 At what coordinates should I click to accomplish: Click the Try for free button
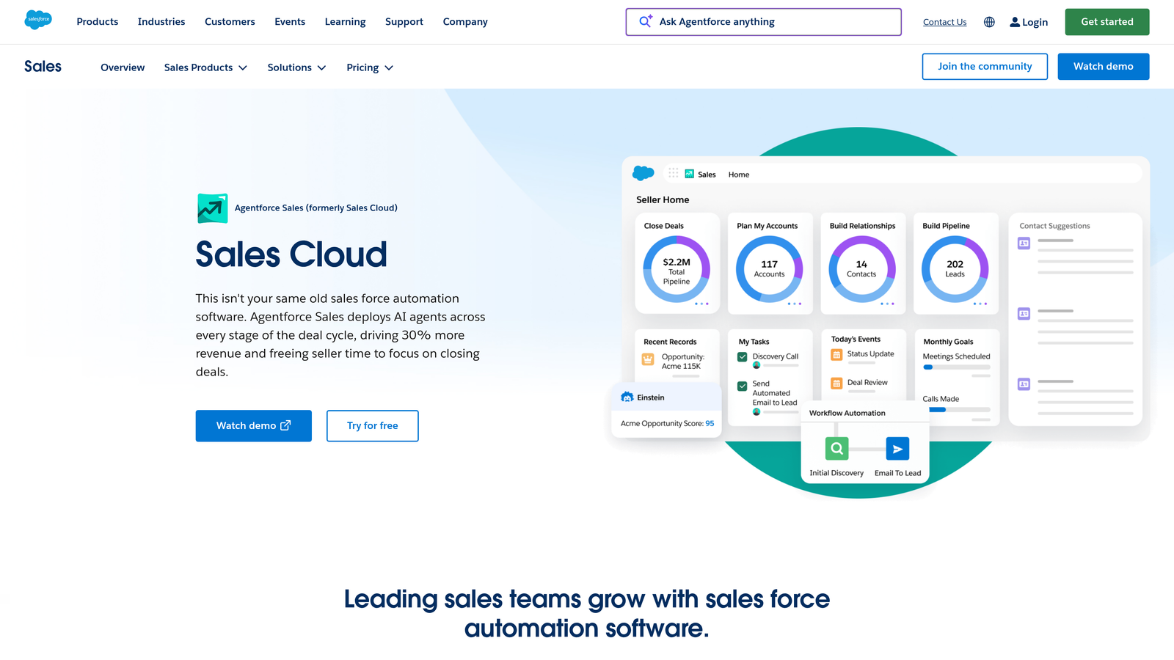(373, 426)
